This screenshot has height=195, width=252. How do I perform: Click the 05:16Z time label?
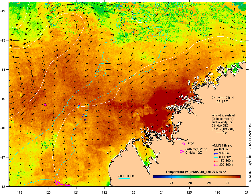pyautogui.click(x=222, y=102)
